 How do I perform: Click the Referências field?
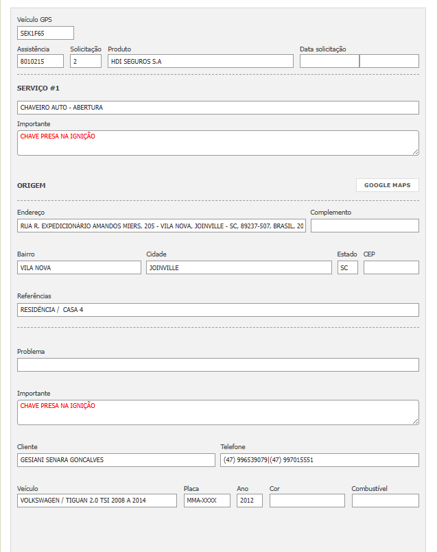pyautogui.click(x=217, y=310)
